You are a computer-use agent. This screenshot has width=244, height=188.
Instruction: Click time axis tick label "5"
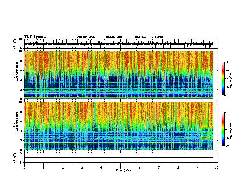click(120, 168)
